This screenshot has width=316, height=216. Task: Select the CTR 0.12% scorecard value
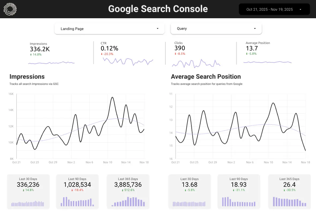(x=109, y=49)
